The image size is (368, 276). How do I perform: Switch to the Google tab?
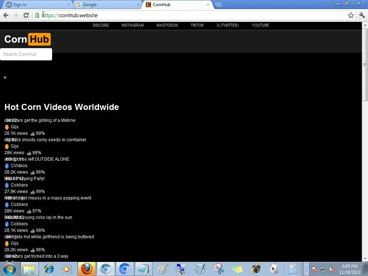[x=107, y=4]
